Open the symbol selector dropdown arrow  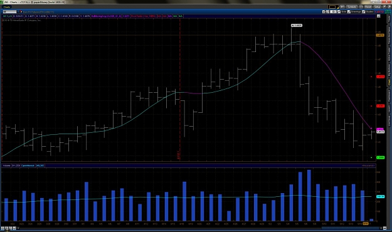[18, 12]
